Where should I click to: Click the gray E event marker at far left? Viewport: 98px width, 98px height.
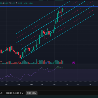pos(1,63)
